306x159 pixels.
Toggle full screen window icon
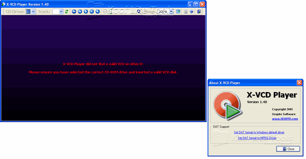178,12
